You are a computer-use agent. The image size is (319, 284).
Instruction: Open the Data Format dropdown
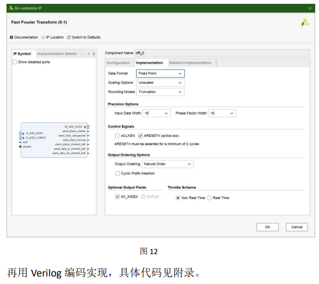pyautogui.click(x=161, y=73)
